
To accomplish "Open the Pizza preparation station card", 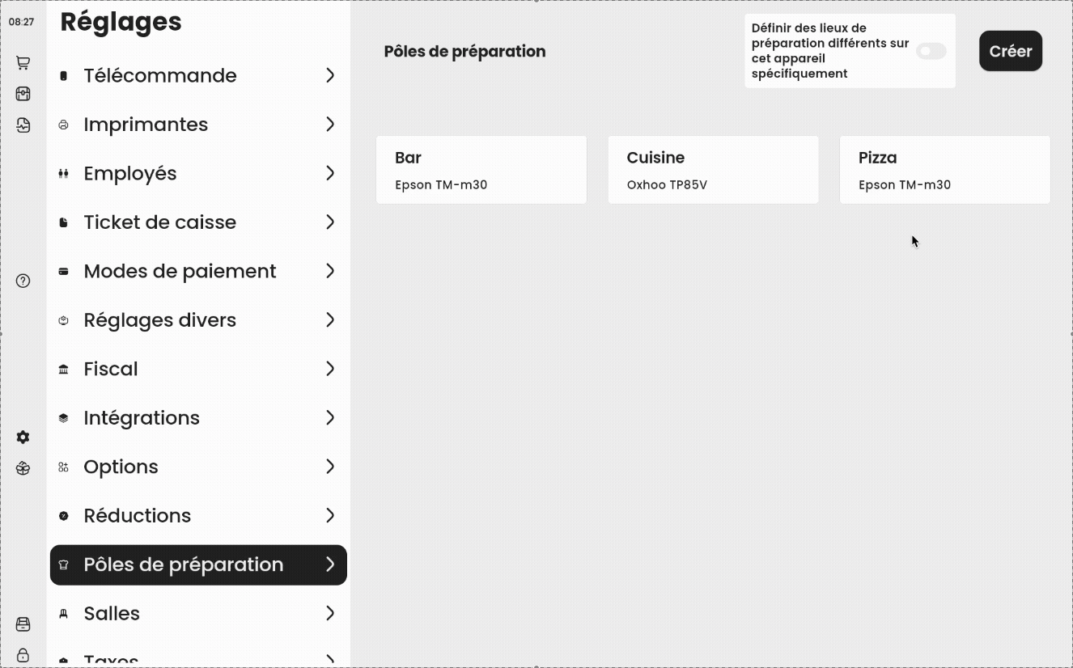I will pyautogui.click(x=945, y=170).
